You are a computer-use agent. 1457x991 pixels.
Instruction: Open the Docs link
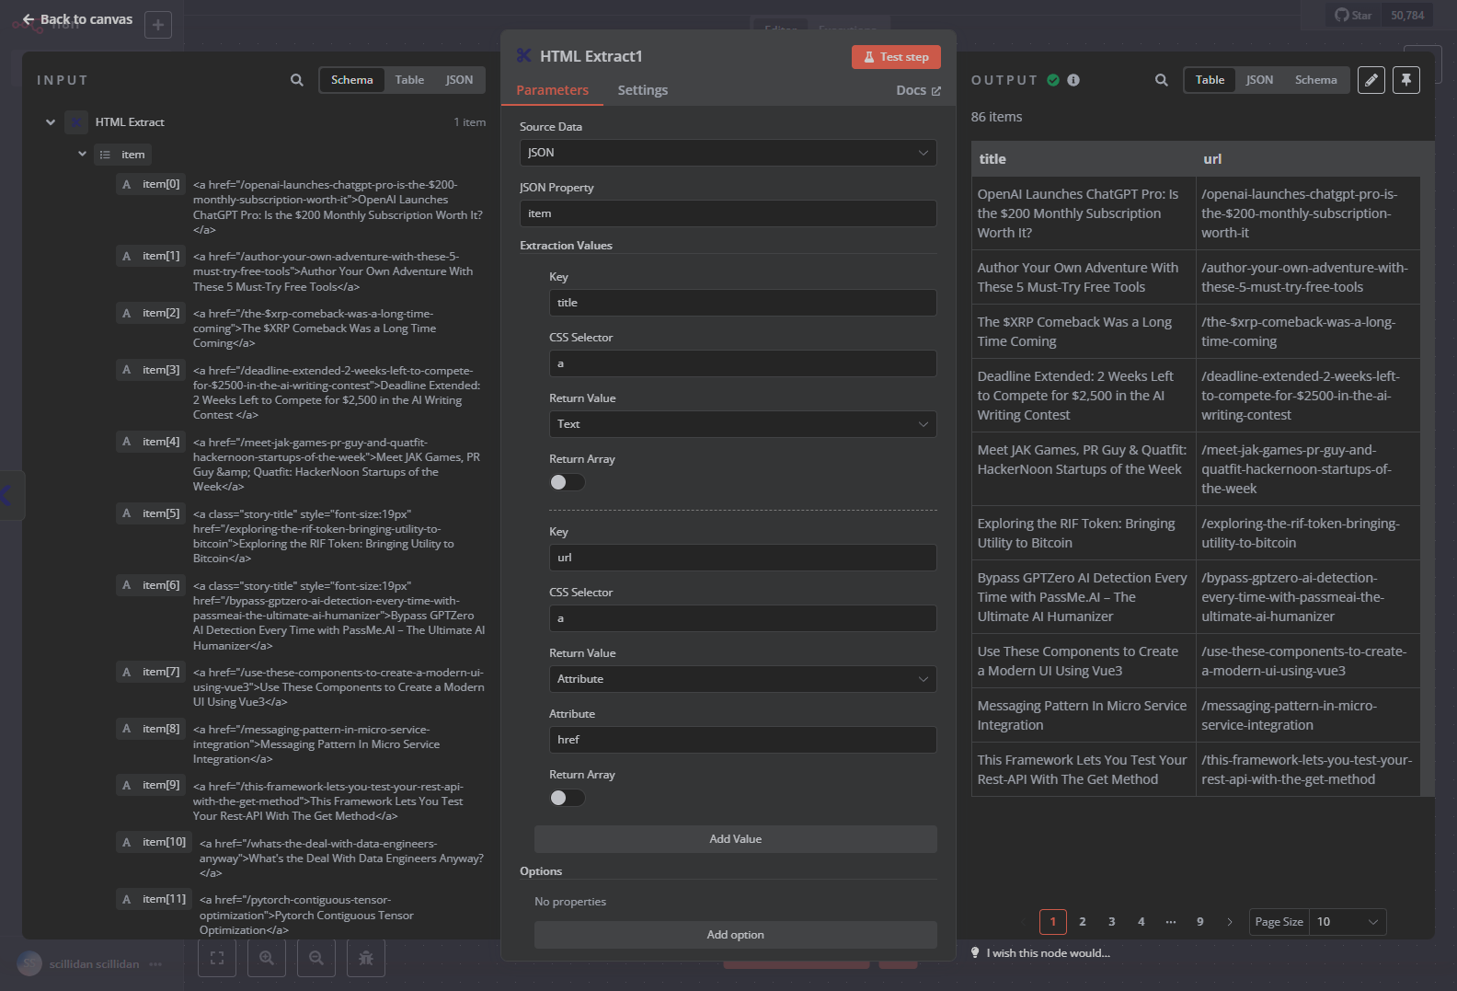[x=918, y=90]
